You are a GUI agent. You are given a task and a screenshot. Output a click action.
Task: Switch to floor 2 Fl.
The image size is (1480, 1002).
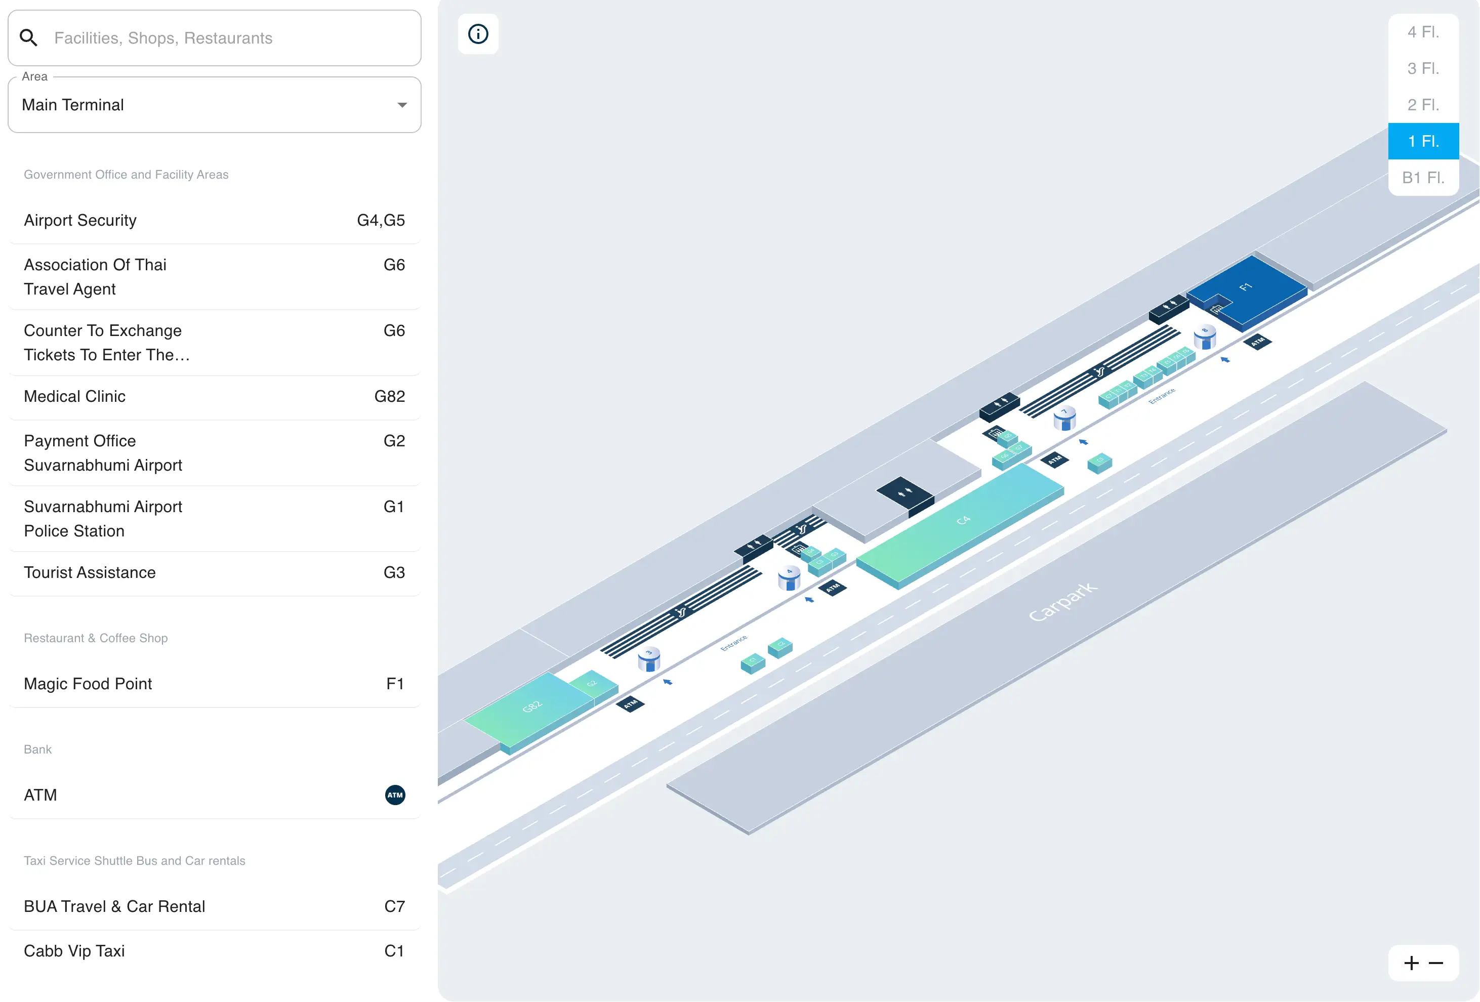pyautogui.click(x=1423, y=104)
